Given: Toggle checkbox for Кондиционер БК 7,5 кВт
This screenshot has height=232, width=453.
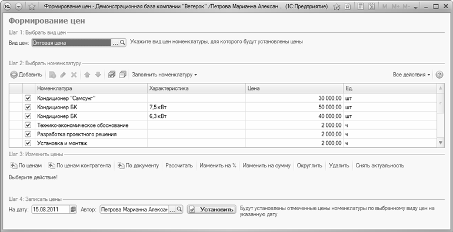Looking at the screenshot, I should [28, 107].
